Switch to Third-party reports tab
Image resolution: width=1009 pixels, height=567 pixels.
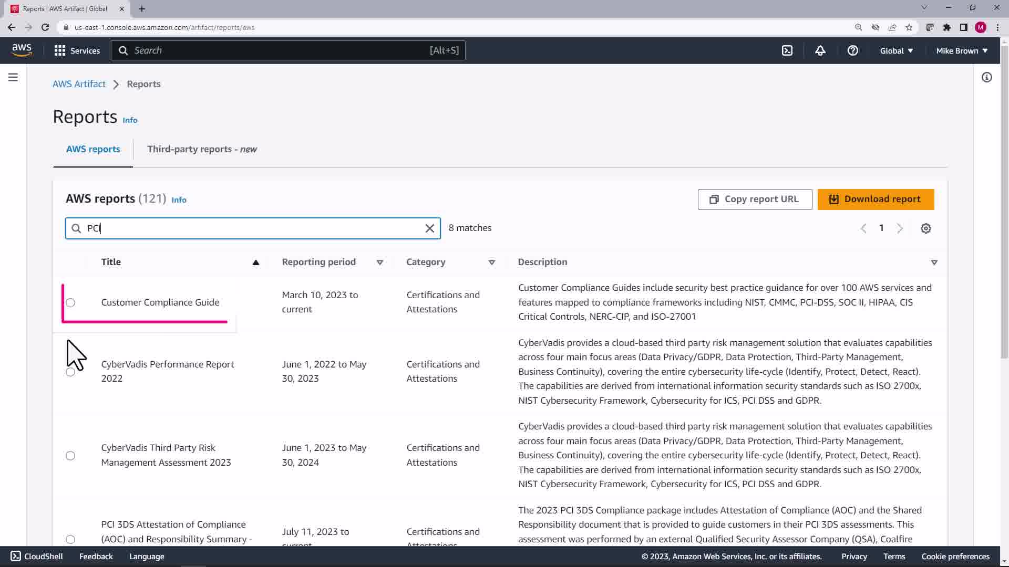click(x=202, y=149)
